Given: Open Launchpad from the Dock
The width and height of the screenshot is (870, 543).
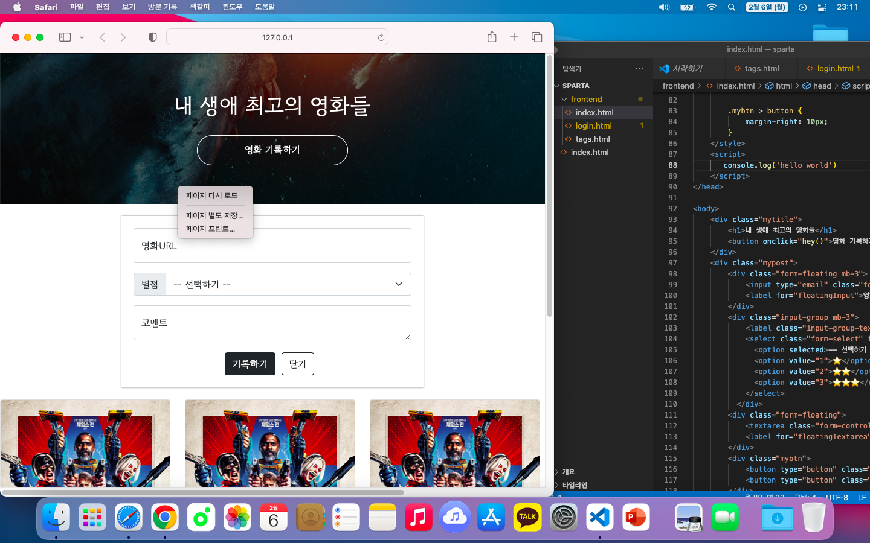Looking at the screenshot, I should 92,517.
